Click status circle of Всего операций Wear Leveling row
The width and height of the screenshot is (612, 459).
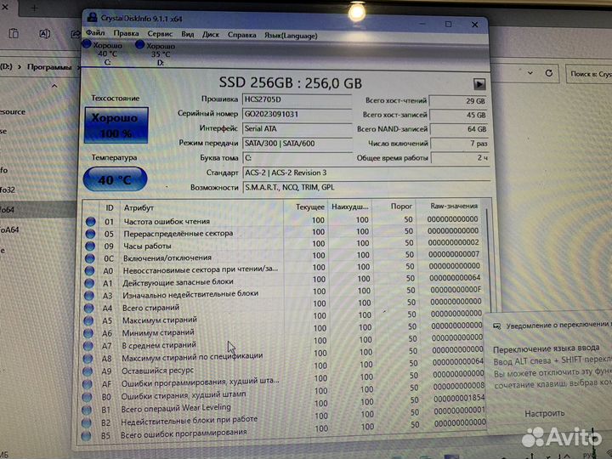87,410
